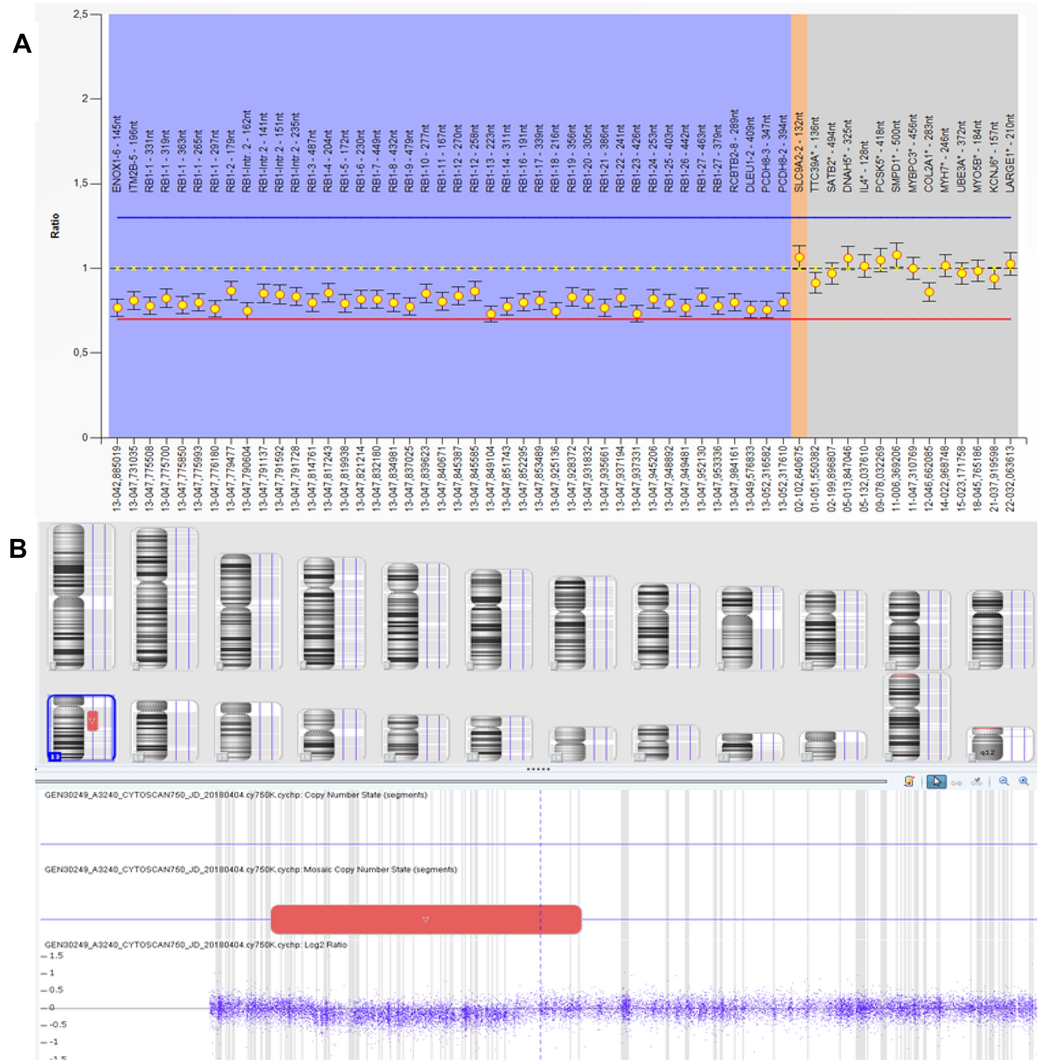The width and height of the screenshot is (1040, 1063).
Task: Select the chromosome 15 ideogram thumbnail
Action: [248, 731]
